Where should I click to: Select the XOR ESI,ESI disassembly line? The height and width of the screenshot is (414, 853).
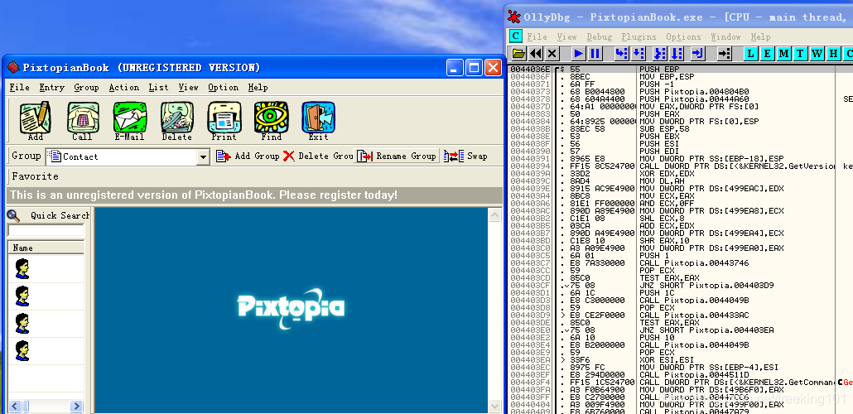680,359
